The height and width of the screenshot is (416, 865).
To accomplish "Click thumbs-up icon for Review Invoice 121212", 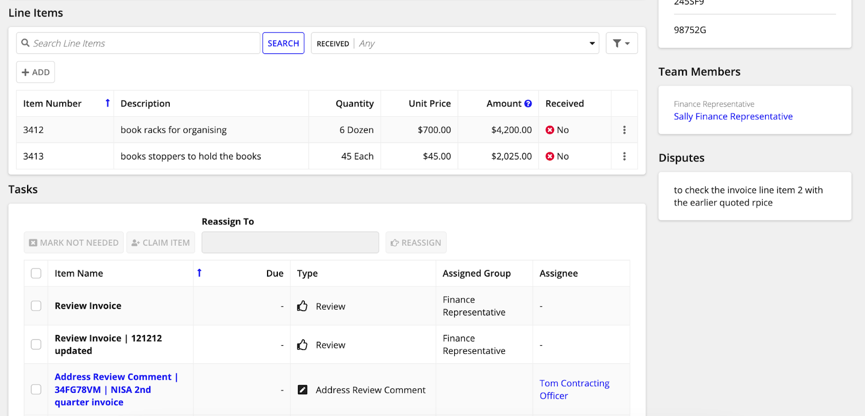I will (x=302, y=345).
